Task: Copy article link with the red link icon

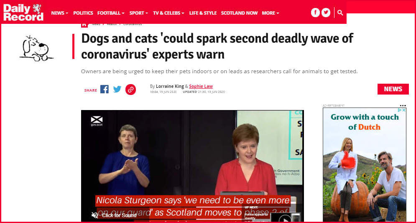Action: tap(130, 90)
